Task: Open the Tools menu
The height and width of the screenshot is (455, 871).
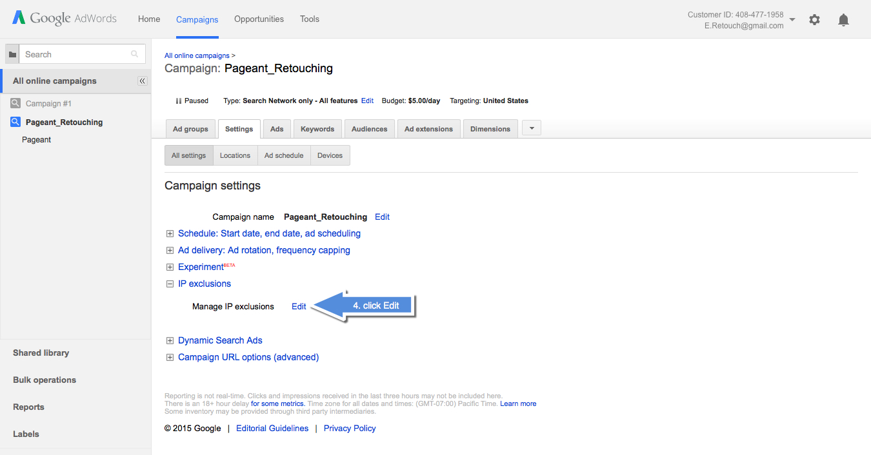Action: coord(310,19)
